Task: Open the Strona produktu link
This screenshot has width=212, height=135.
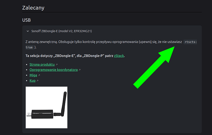Action: tap(42, 65)
